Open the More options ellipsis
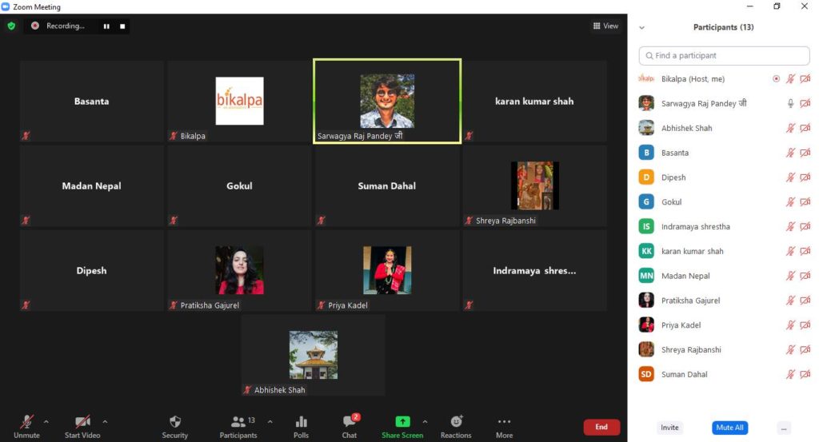This screenshot has height=442, width=819. [x=504, y=422]
